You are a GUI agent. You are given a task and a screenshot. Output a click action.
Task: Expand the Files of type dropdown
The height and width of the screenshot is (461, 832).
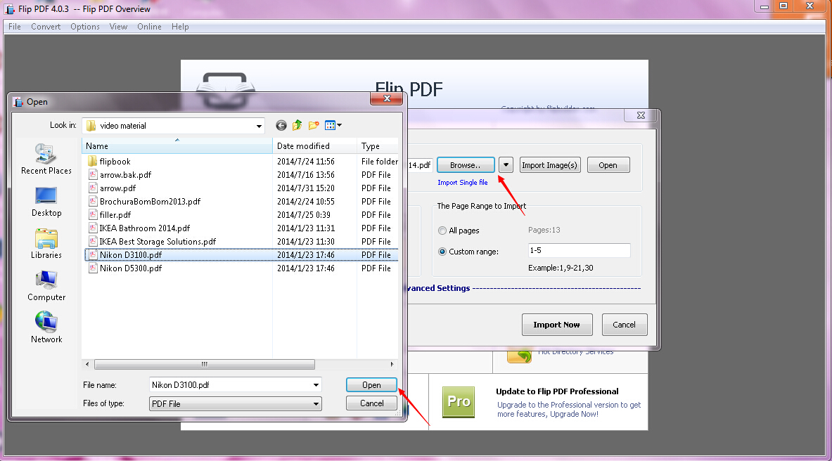(x=316, y=403)
